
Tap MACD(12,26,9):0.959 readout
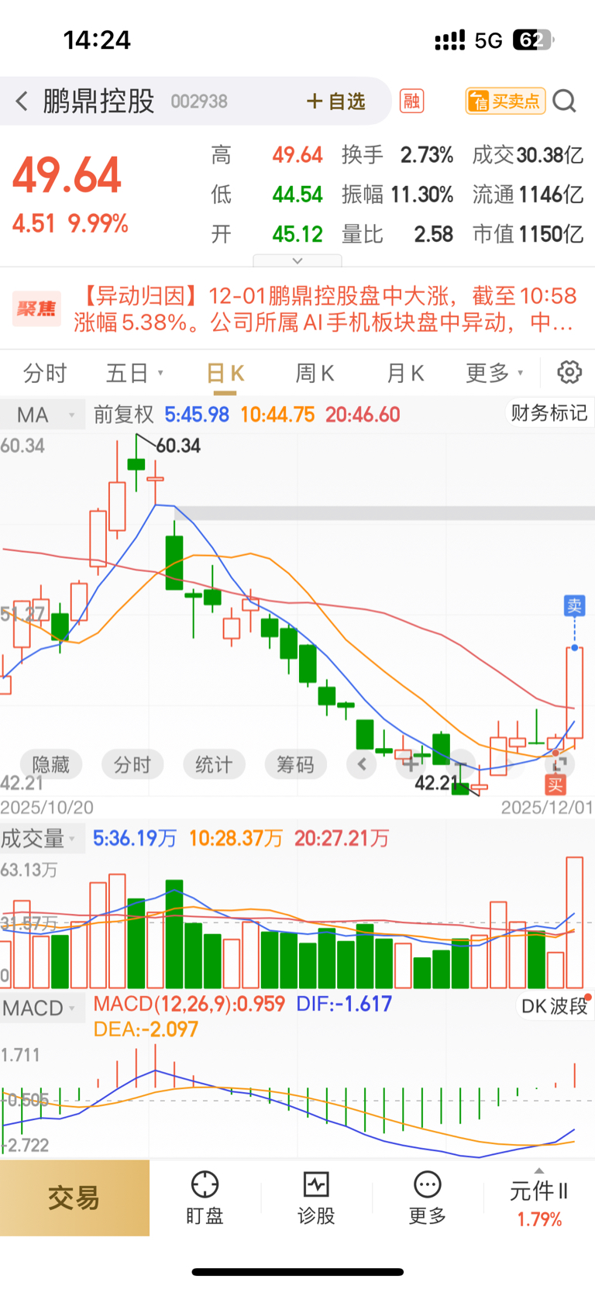[189, 1004]
